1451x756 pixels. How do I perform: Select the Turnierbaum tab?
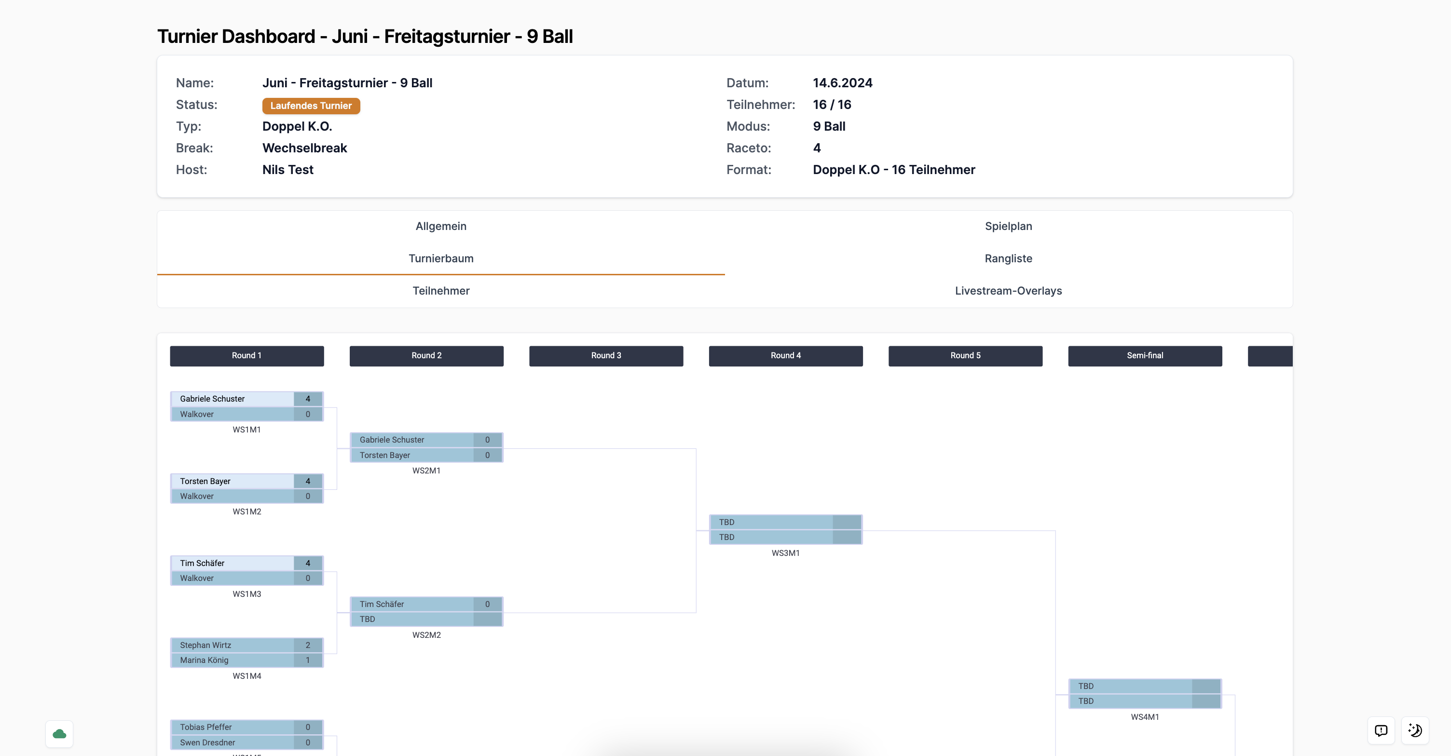[440, 258]
